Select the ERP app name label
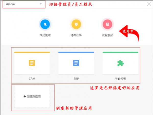This screenshot has width=153, height=115. click(x=76, y=79)
